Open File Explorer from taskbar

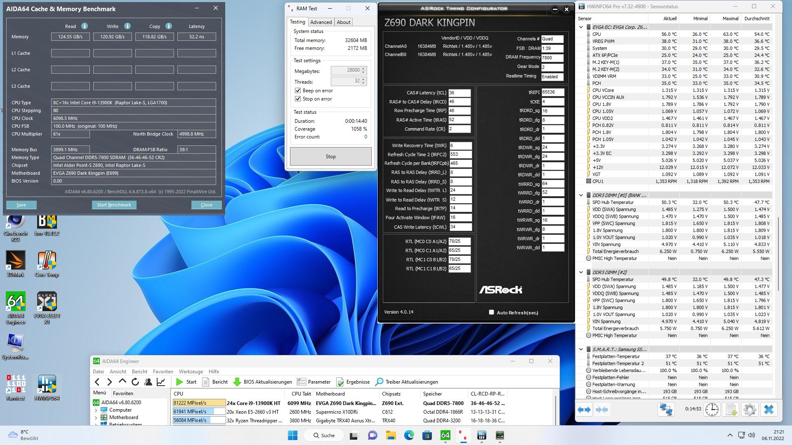(391, 435)
